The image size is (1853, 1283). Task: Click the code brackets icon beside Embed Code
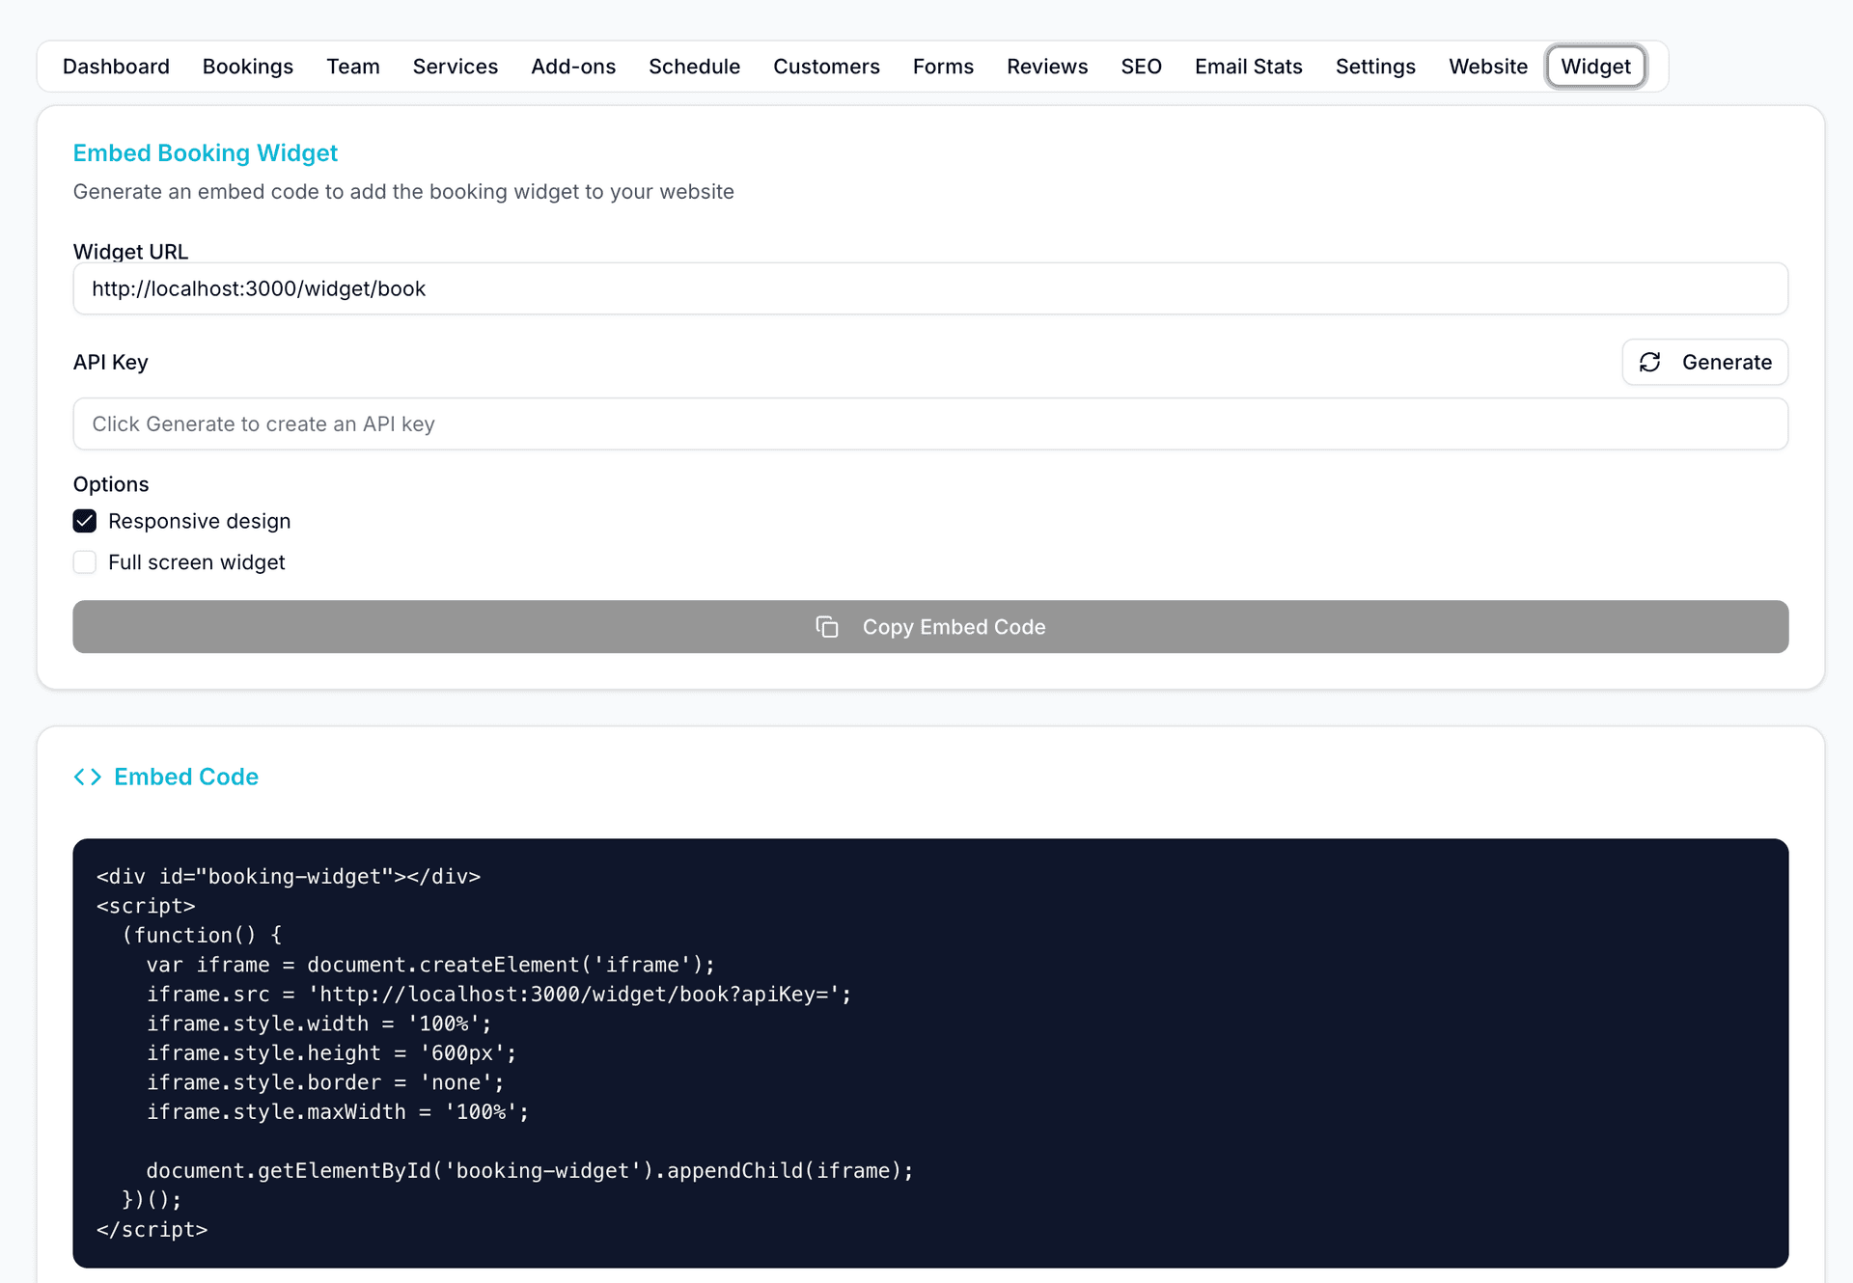87,776
